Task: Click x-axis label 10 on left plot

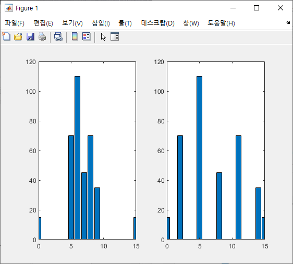Action: pyautogui.click(x=104, y=246)
